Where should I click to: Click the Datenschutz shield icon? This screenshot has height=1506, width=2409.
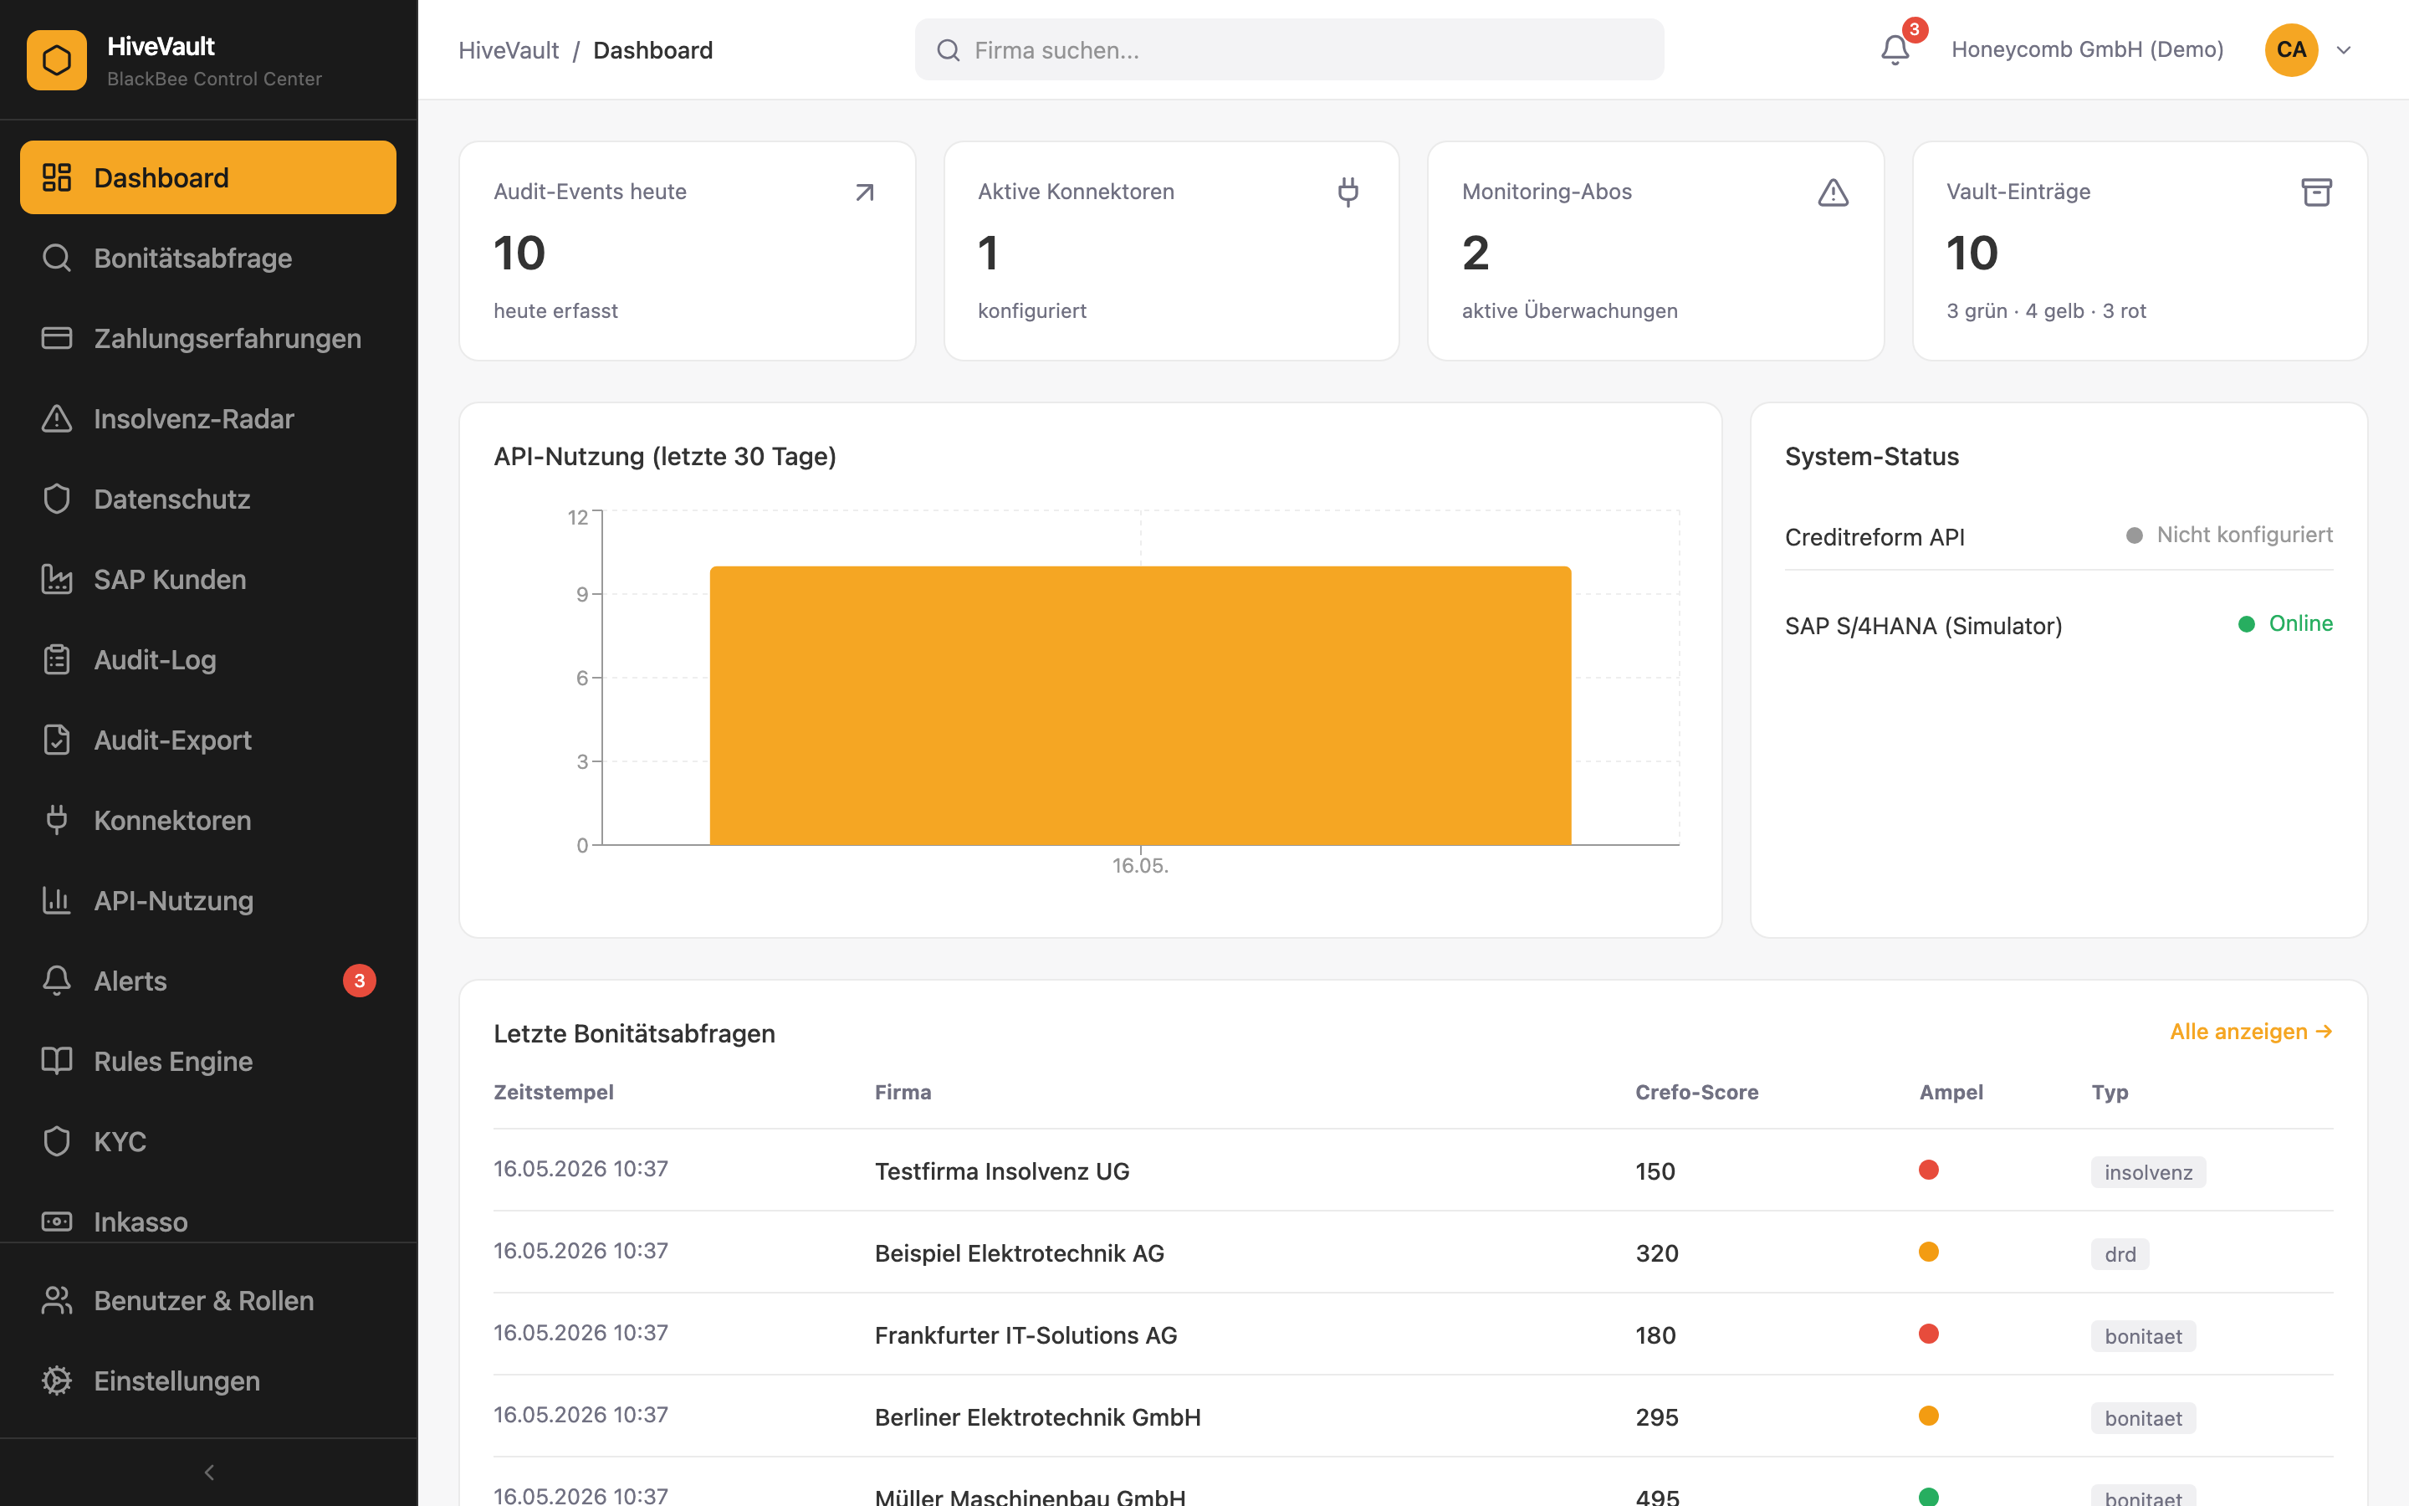point(57,499)
